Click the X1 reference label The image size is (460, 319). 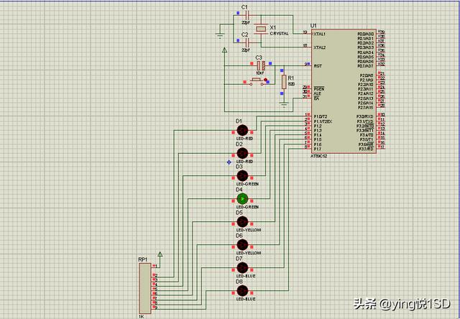(273, 27)
